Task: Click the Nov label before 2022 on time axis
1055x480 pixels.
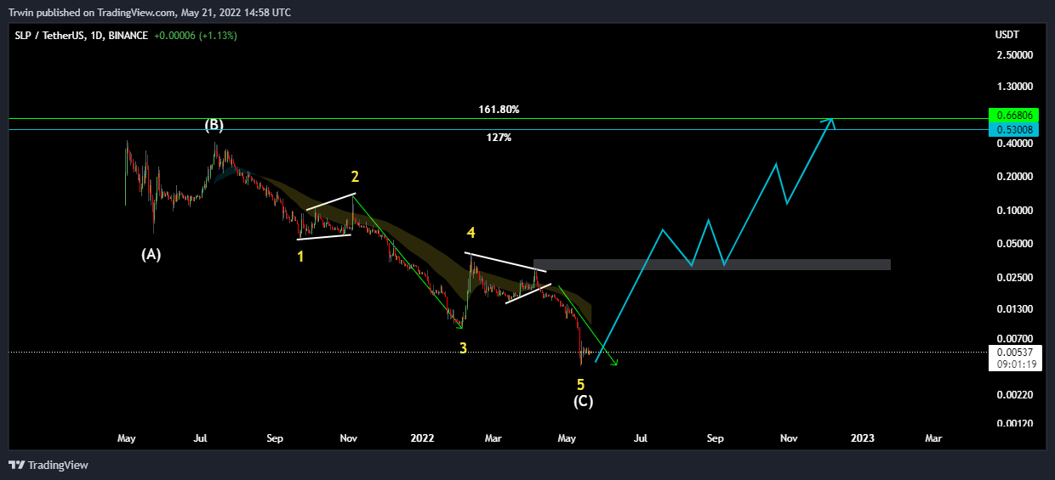Action: tap(348, 438)
